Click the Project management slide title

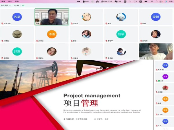pyautogui.click(x=92, y=96)
